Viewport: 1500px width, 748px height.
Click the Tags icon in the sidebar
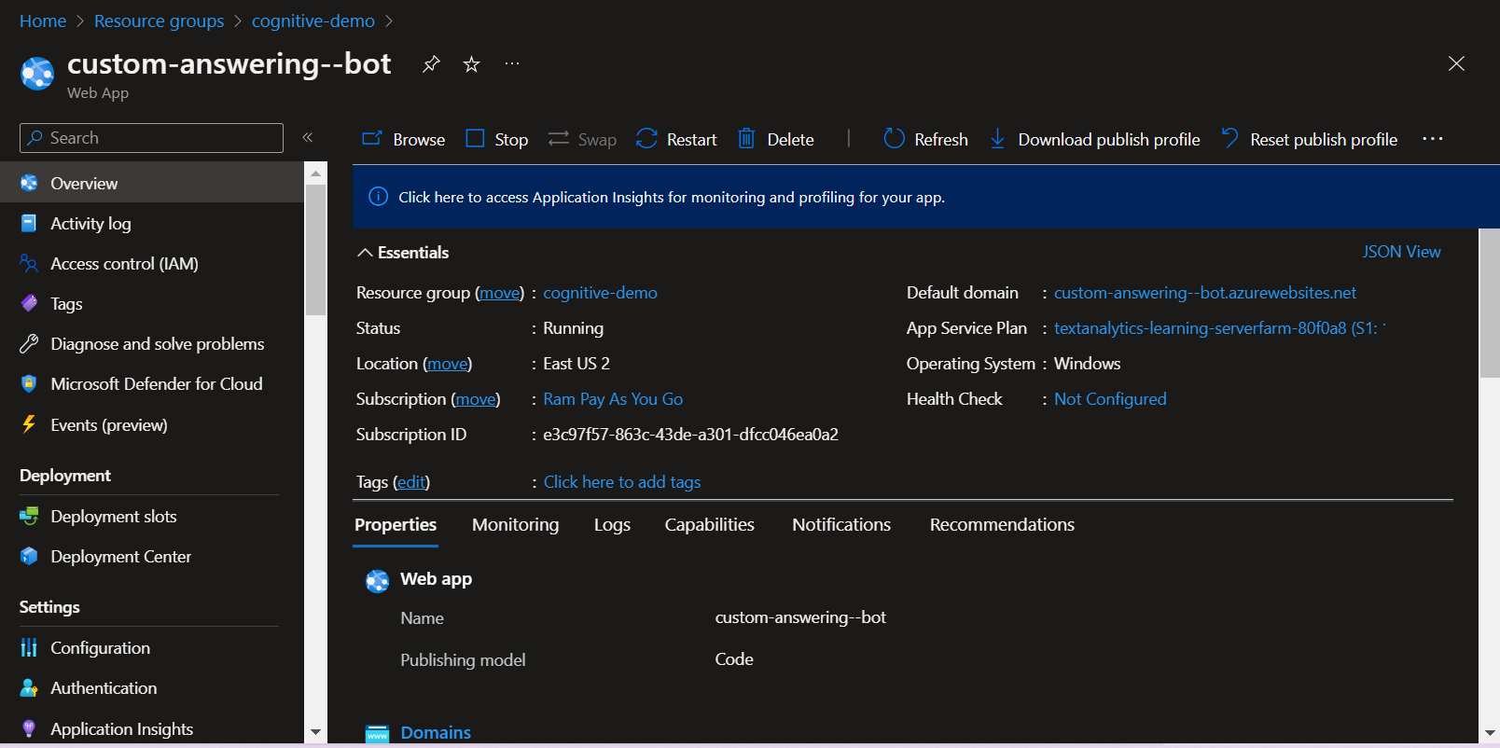tap(29, 303)
